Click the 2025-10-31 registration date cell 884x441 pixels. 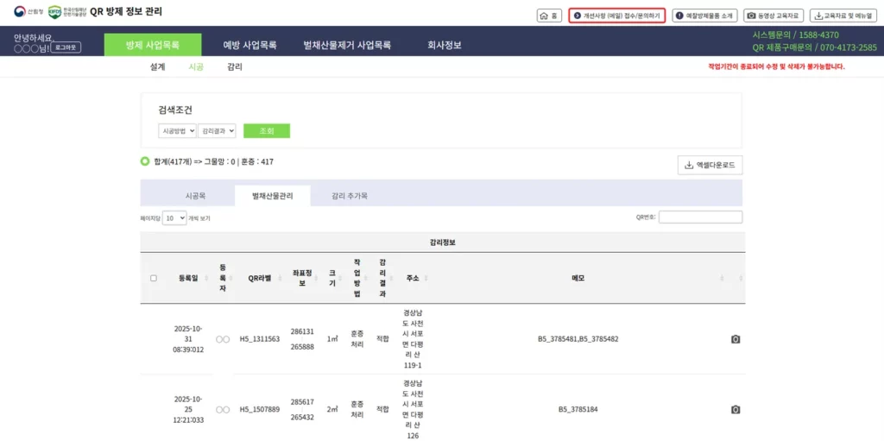click(188, 339)
